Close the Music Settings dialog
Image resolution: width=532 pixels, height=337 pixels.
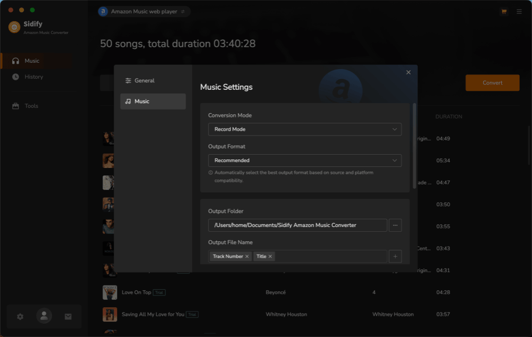point(408,72)
